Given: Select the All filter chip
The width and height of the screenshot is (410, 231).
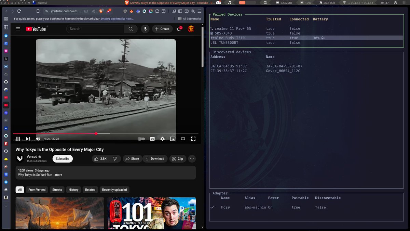Looking at the screenshot, I should 20,190.
